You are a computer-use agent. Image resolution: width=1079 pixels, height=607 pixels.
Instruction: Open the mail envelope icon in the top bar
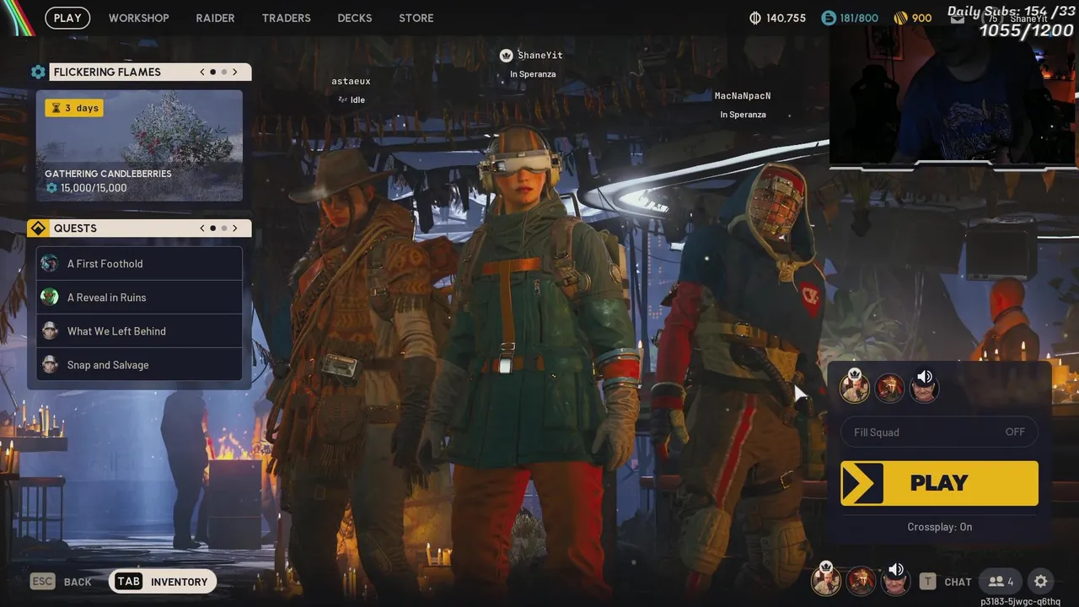[957, 18]
